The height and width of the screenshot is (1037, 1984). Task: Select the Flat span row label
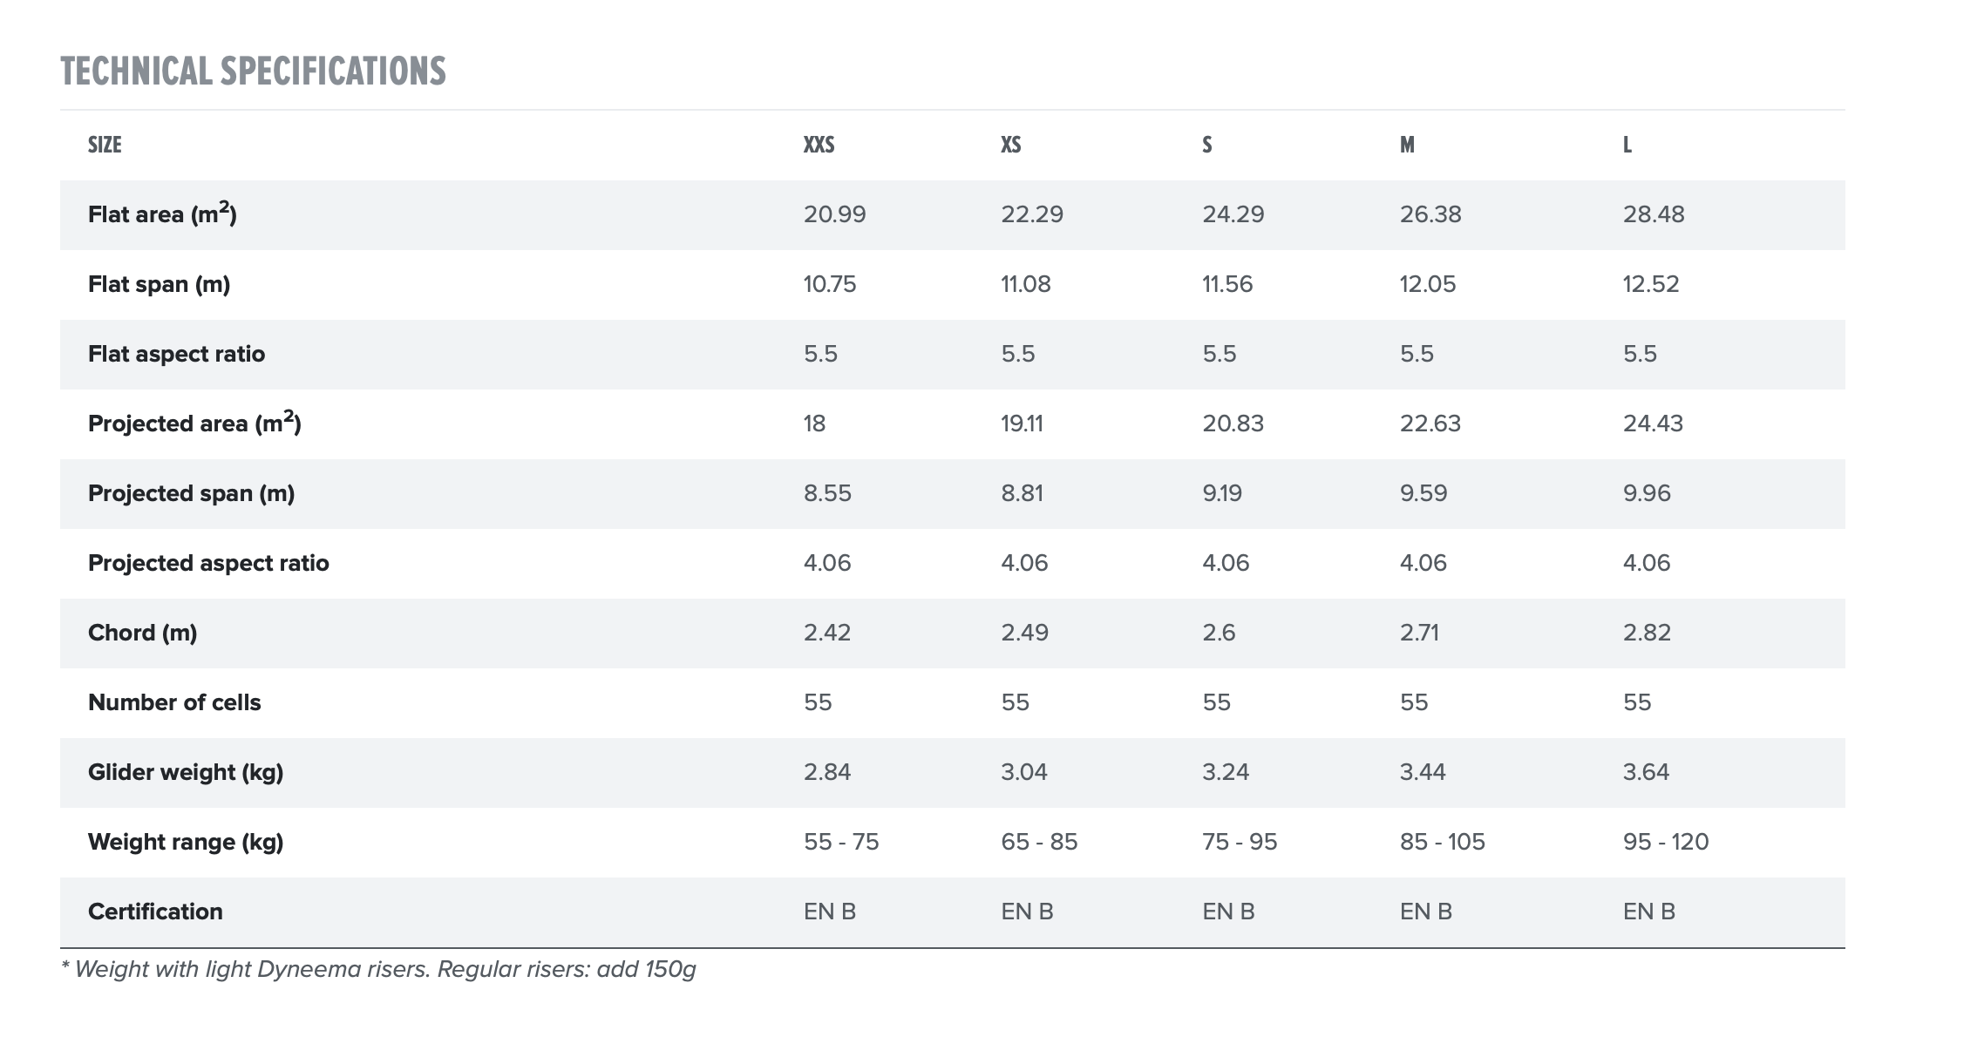[159, 284]
